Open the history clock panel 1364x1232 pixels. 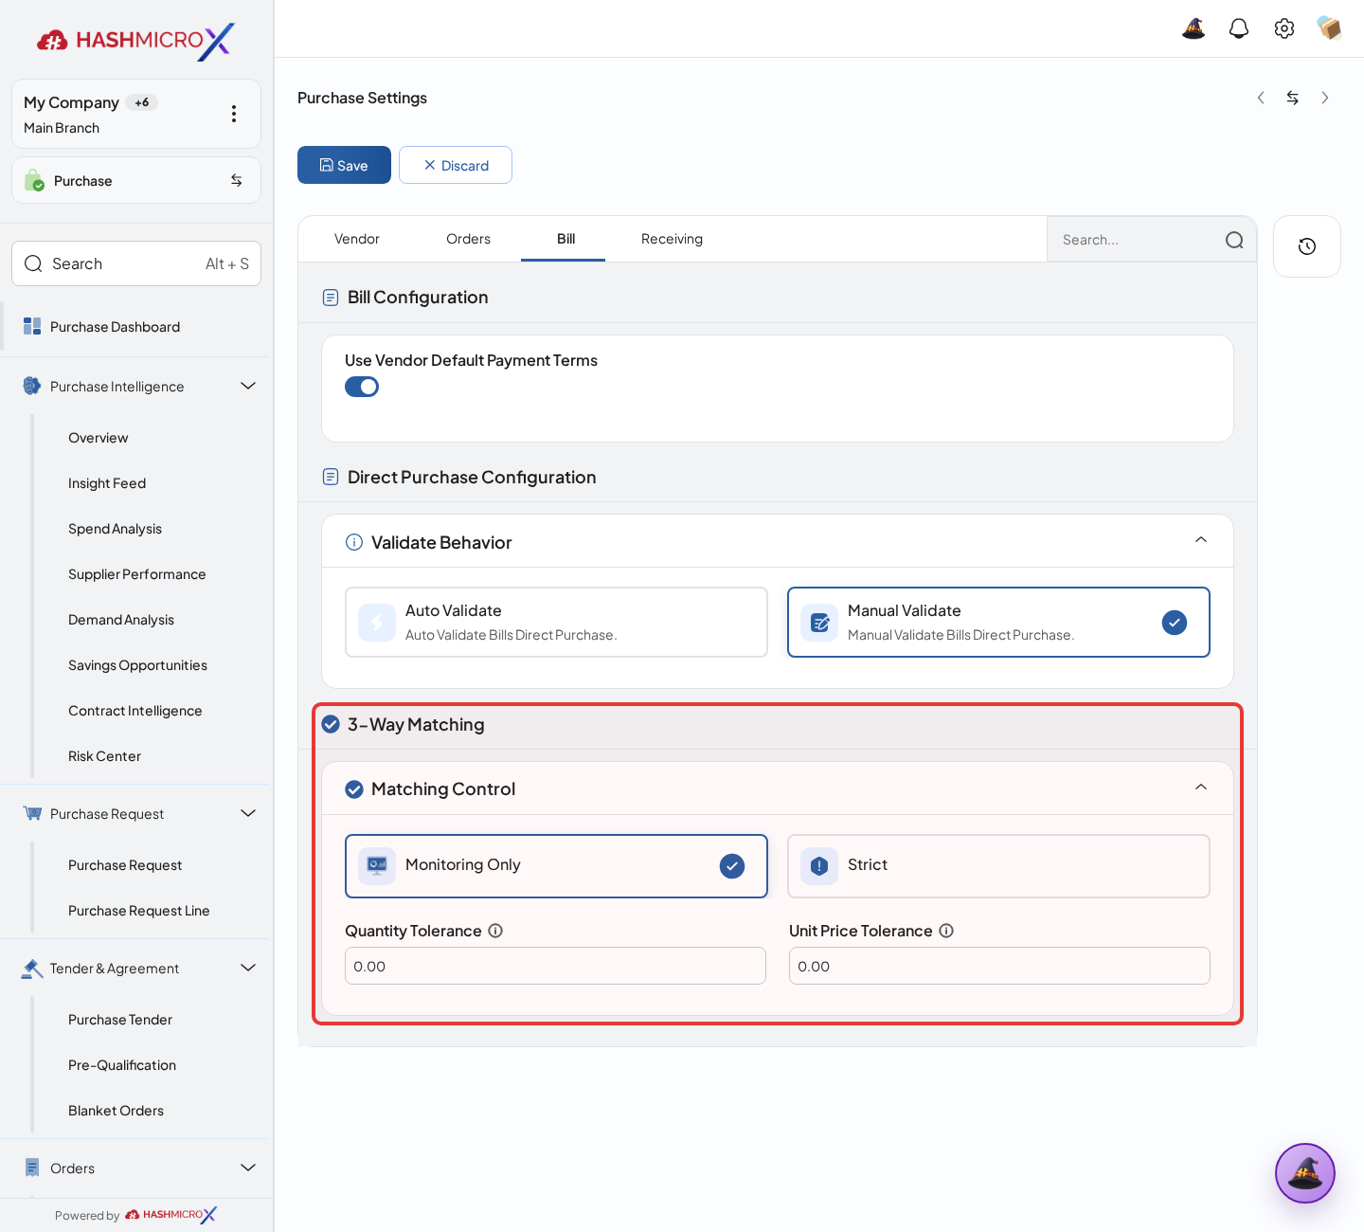[x=1307, y=246]
